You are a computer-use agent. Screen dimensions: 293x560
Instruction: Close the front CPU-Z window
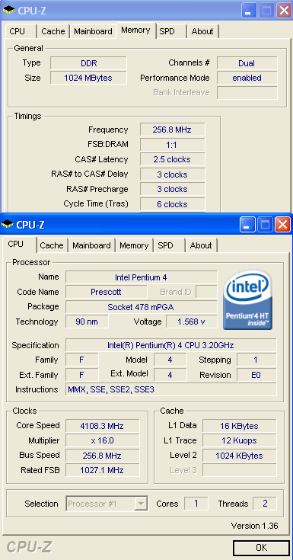282,225
